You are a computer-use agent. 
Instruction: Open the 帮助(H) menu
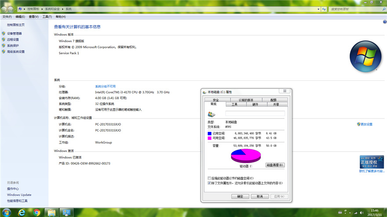pyautogui.click(x=61, y=17)
